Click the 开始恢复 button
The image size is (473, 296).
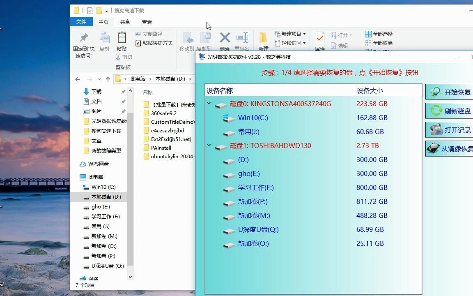(450, 92)
